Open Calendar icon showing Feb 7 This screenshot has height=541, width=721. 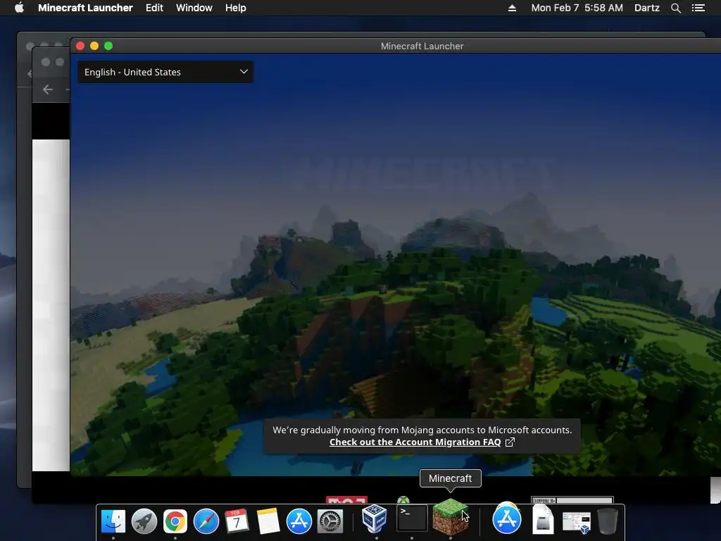(x=237, y=521)
